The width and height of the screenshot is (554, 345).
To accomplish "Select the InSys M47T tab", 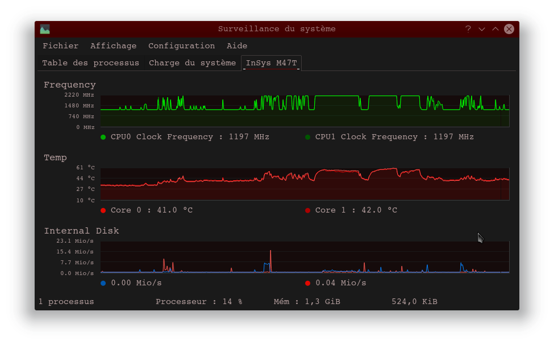I will (x=272, y=63).
